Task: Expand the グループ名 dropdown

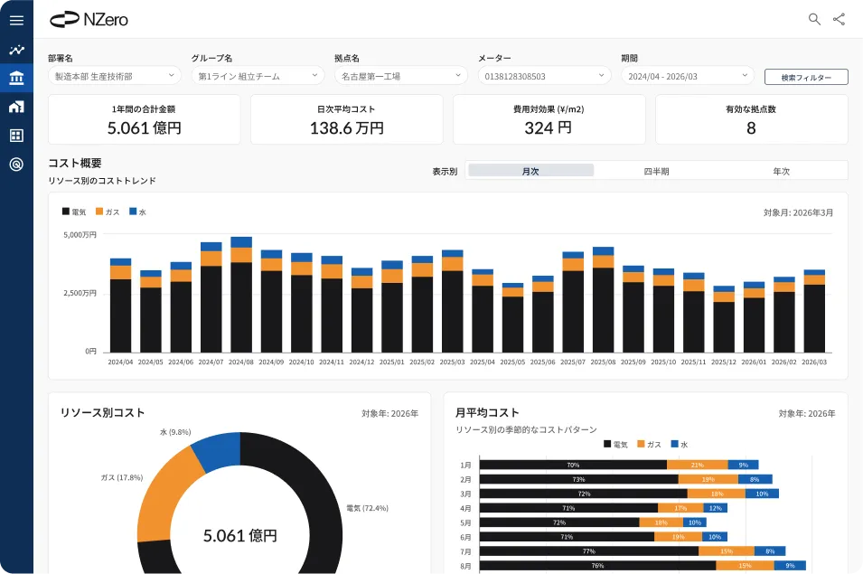Action: tap(258, 77)
